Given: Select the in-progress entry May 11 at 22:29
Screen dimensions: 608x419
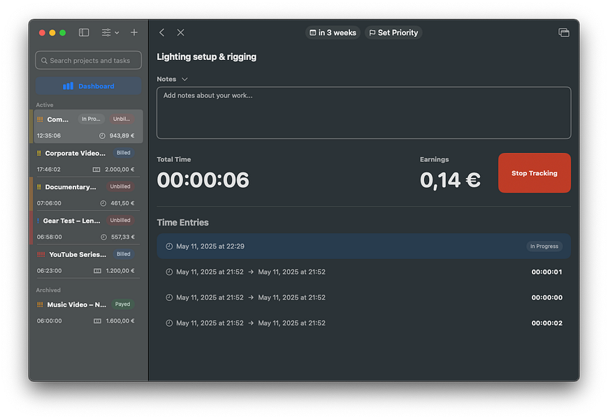Looking at the screenshot, I should [363, 246].
